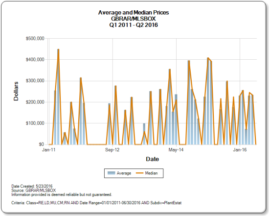This screenshot has height=216, width=269.
Task: Click the Jan-16 x-axis label
Action: click(x=240, y=150)
